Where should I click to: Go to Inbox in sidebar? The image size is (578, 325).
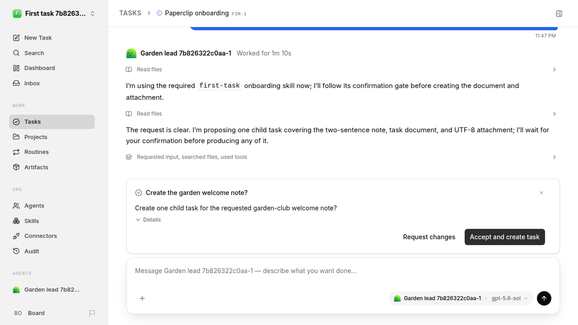click(52, 84)
